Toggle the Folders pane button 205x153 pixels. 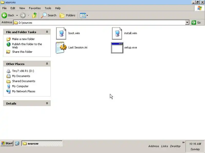tap(67, 15)
